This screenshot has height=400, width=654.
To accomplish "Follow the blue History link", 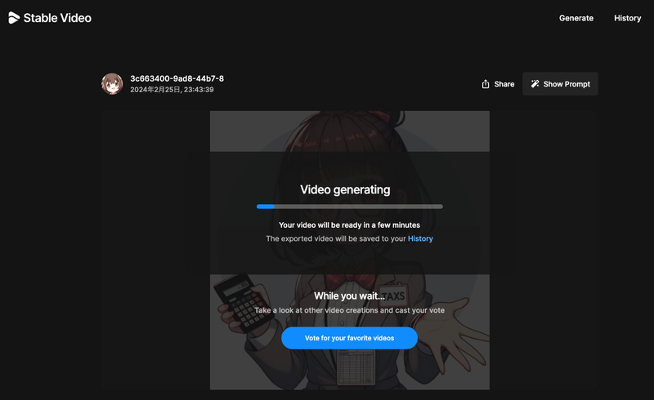I will [x=420, y=238].
